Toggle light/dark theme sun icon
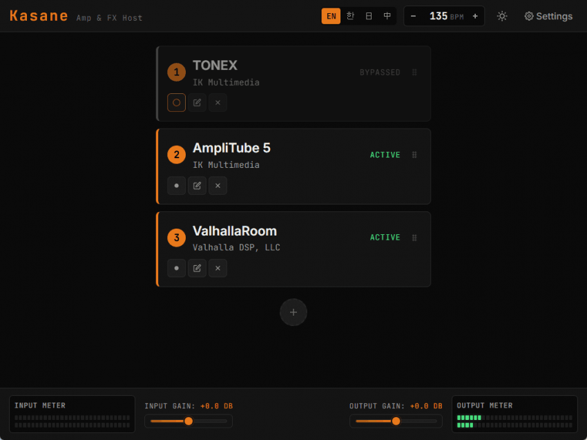This screenshot has width=587, height=440. click(x=502, y=16)
